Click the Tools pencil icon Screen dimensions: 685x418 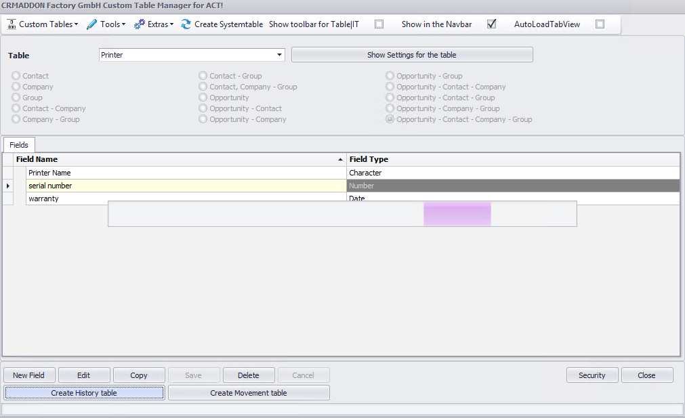pyautogui.click(x=91, y=24)
